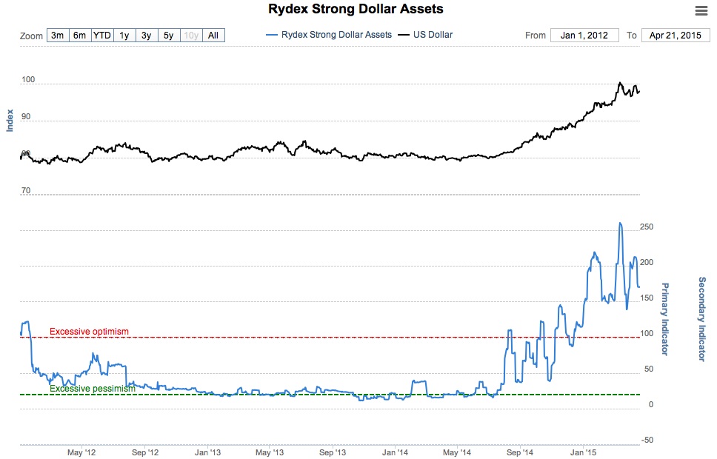The image size is (717, 459).
Task: Click the Excessive pessimism threshold label
Action: point(93,388)
